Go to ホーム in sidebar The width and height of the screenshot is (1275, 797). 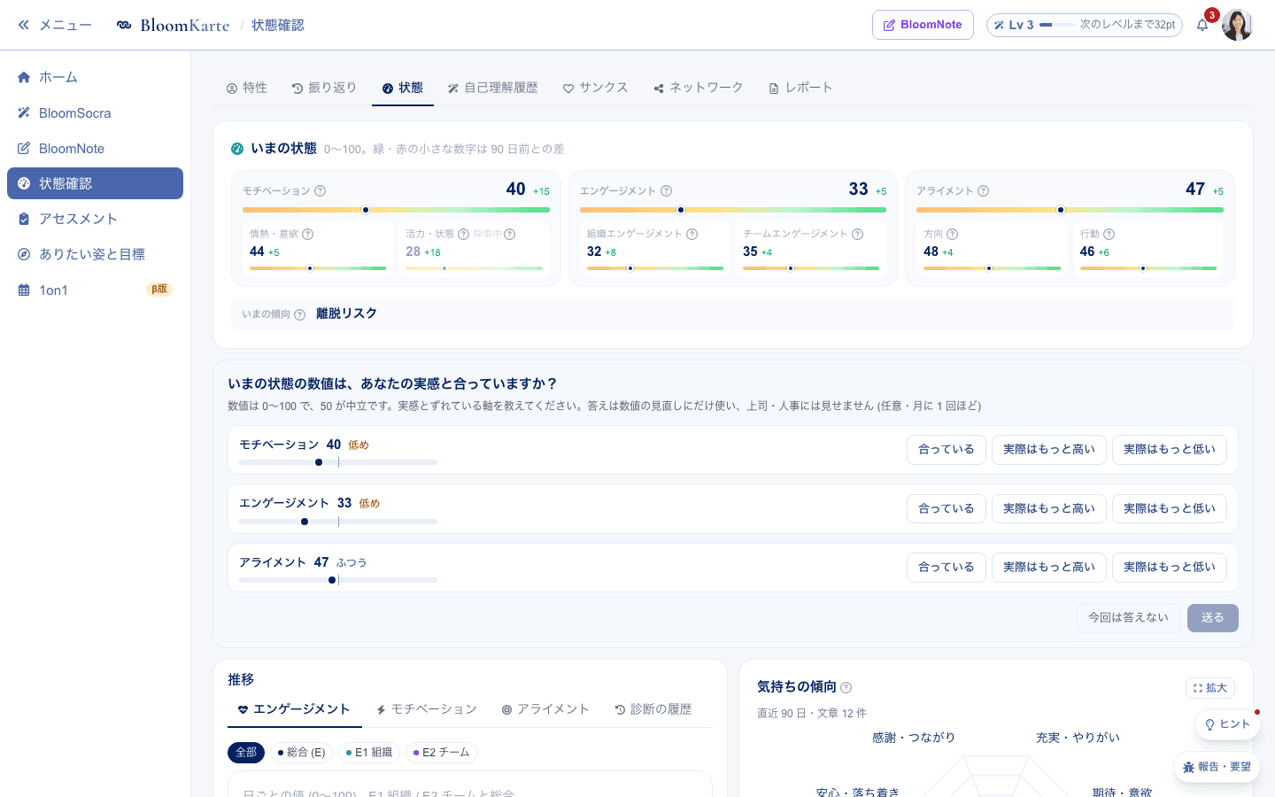[95, 77]
